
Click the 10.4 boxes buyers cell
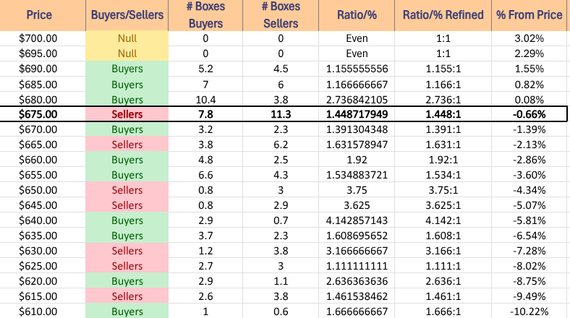pos(205,99)
